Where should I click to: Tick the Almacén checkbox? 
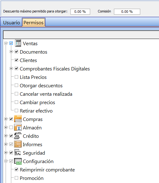(11, 127)
